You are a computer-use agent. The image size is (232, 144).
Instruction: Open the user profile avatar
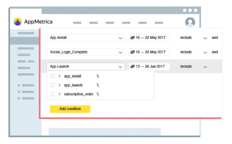190,22
